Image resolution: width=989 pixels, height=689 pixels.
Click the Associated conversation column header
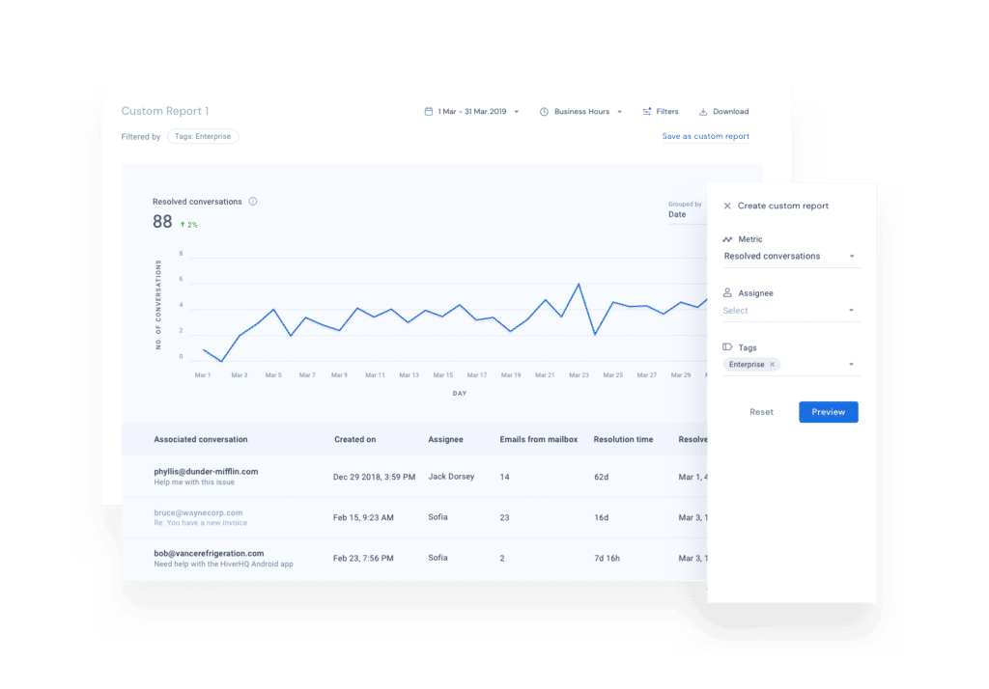[201, 439]
